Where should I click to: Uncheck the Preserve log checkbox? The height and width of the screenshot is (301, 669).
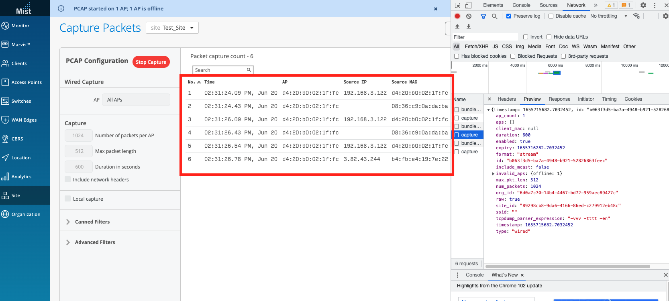[x=509, y=16]
